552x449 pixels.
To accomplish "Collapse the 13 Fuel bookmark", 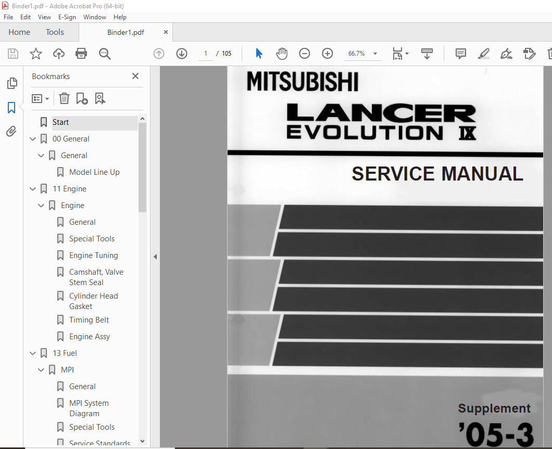I will [33, 353].
